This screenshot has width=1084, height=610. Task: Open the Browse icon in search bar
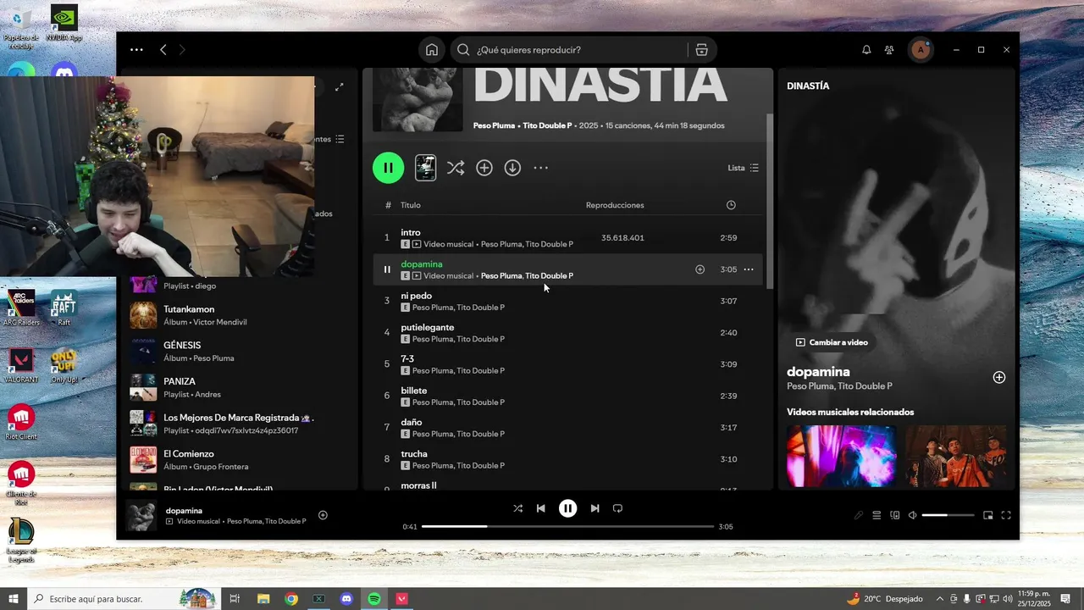(701, 50)
